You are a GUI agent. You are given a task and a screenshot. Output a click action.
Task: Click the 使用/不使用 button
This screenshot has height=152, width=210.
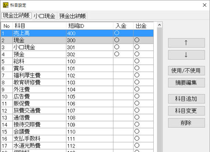click(186, 71)
